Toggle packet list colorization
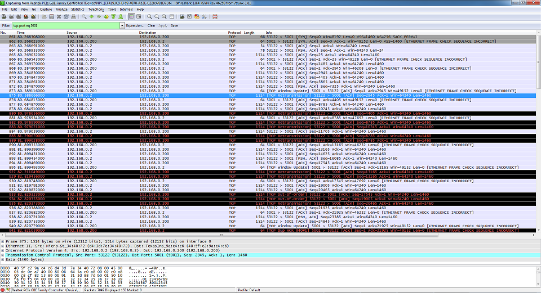The height and width of the screenshot is (293, 541). pos(131,16)
